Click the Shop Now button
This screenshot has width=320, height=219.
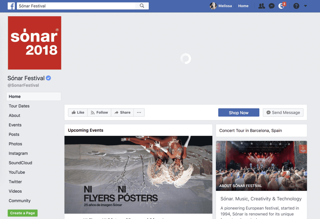(238, 113)
